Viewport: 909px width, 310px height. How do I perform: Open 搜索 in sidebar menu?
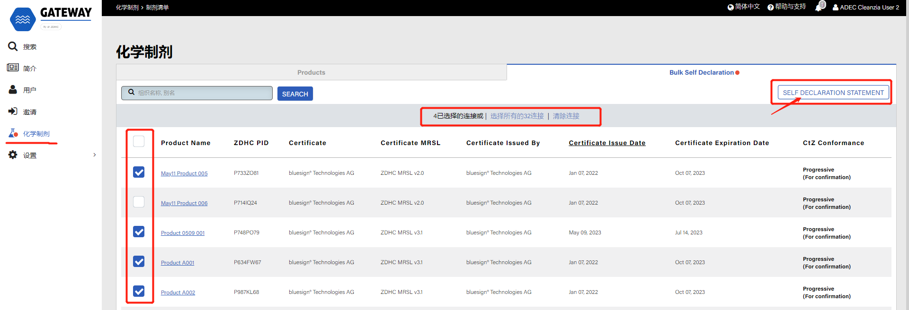30,47
